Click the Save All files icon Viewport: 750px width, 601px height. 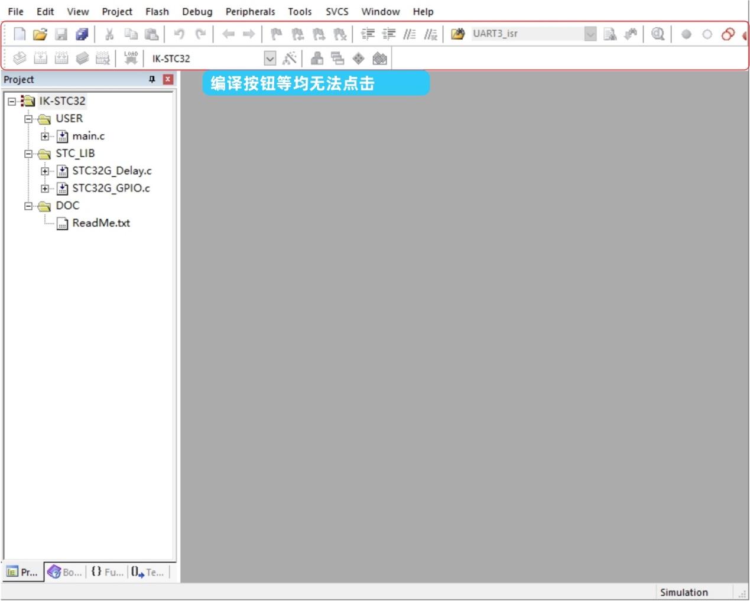pos(82,34)
